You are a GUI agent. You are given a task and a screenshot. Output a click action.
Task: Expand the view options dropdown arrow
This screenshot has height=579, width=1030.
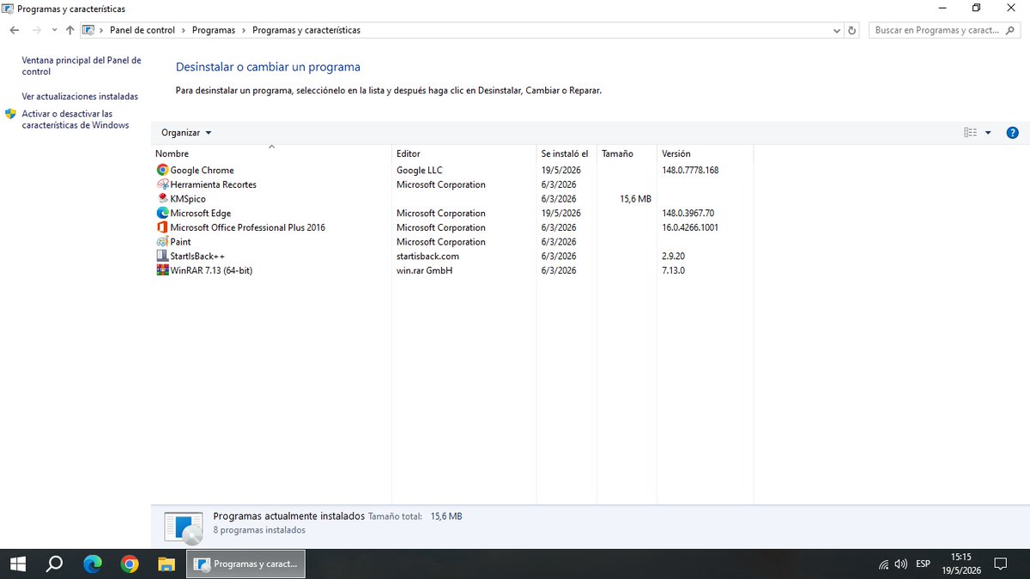pos(988,133)
